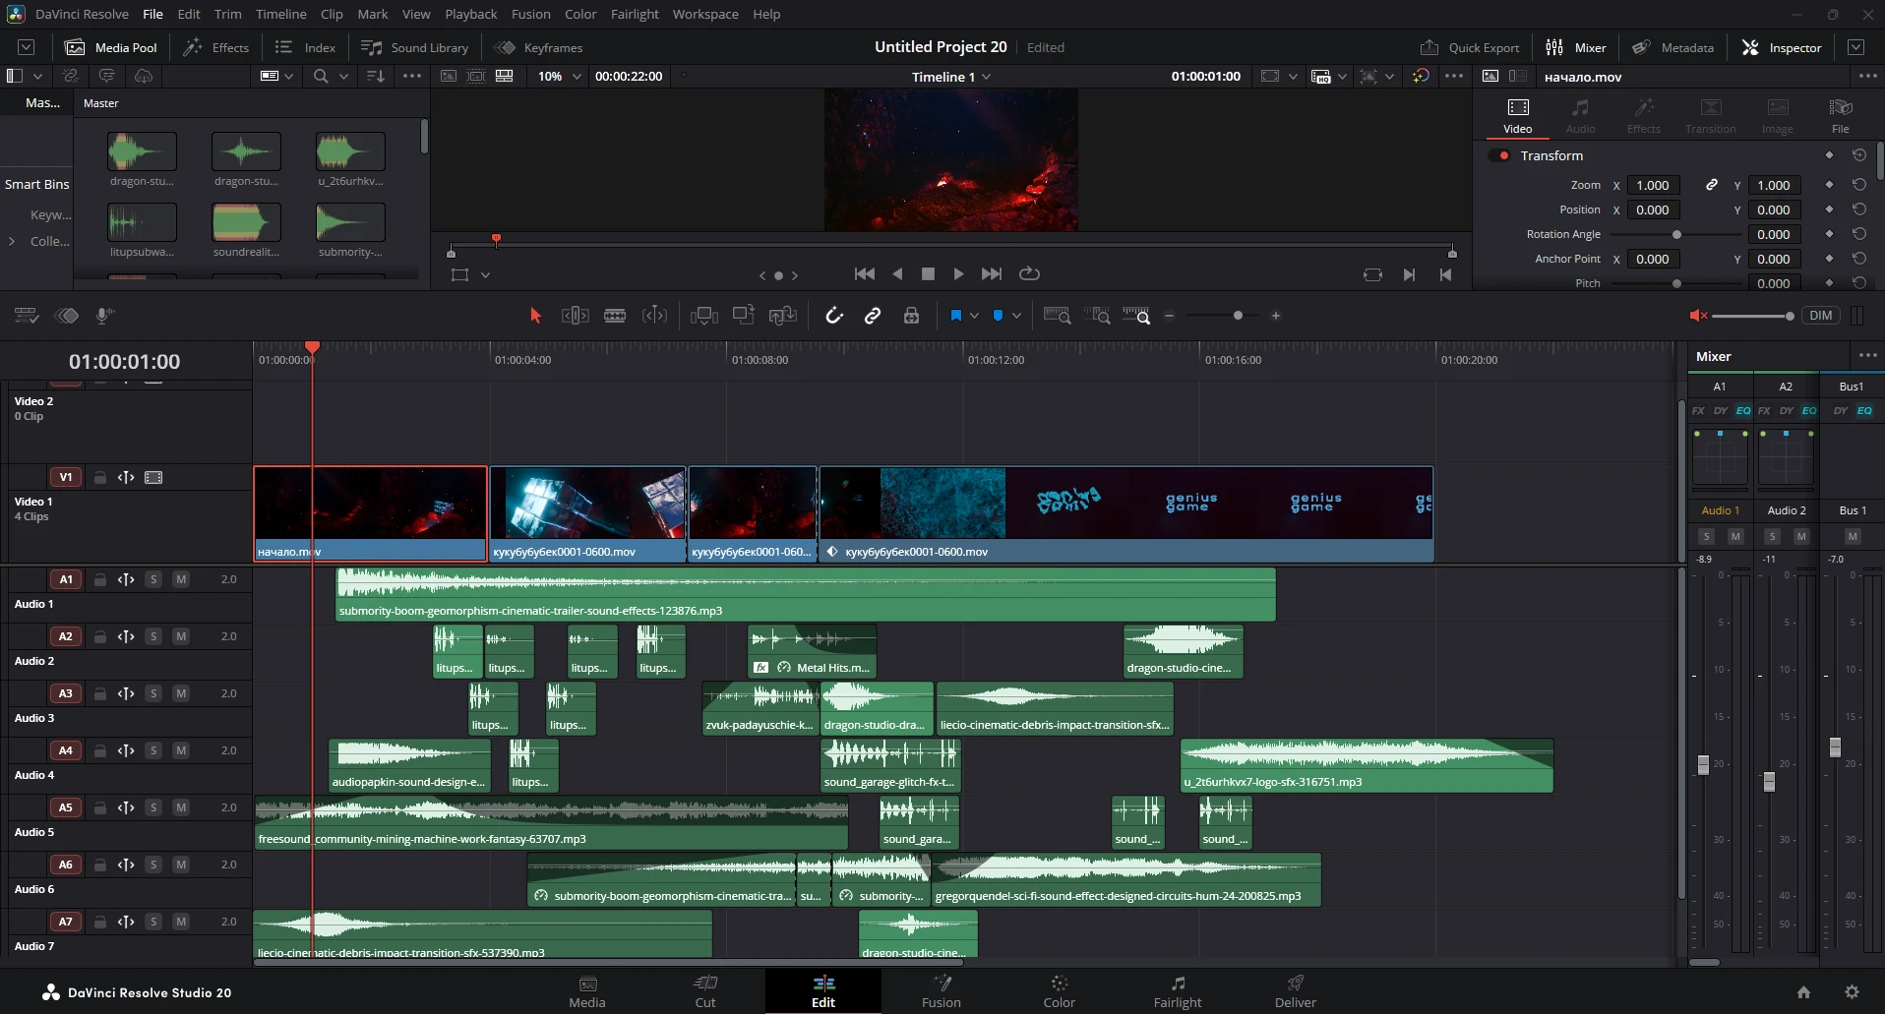Open the viewer zoom percentage dropdown
This screenshot has width=1885, height=1014.
pyautogui.click(x=559, y=76)
